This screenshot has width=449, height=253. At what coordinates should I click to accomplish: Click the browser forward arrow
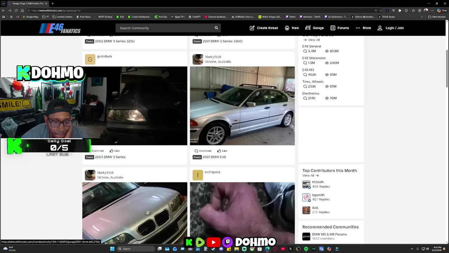click(x=9, y=11)
